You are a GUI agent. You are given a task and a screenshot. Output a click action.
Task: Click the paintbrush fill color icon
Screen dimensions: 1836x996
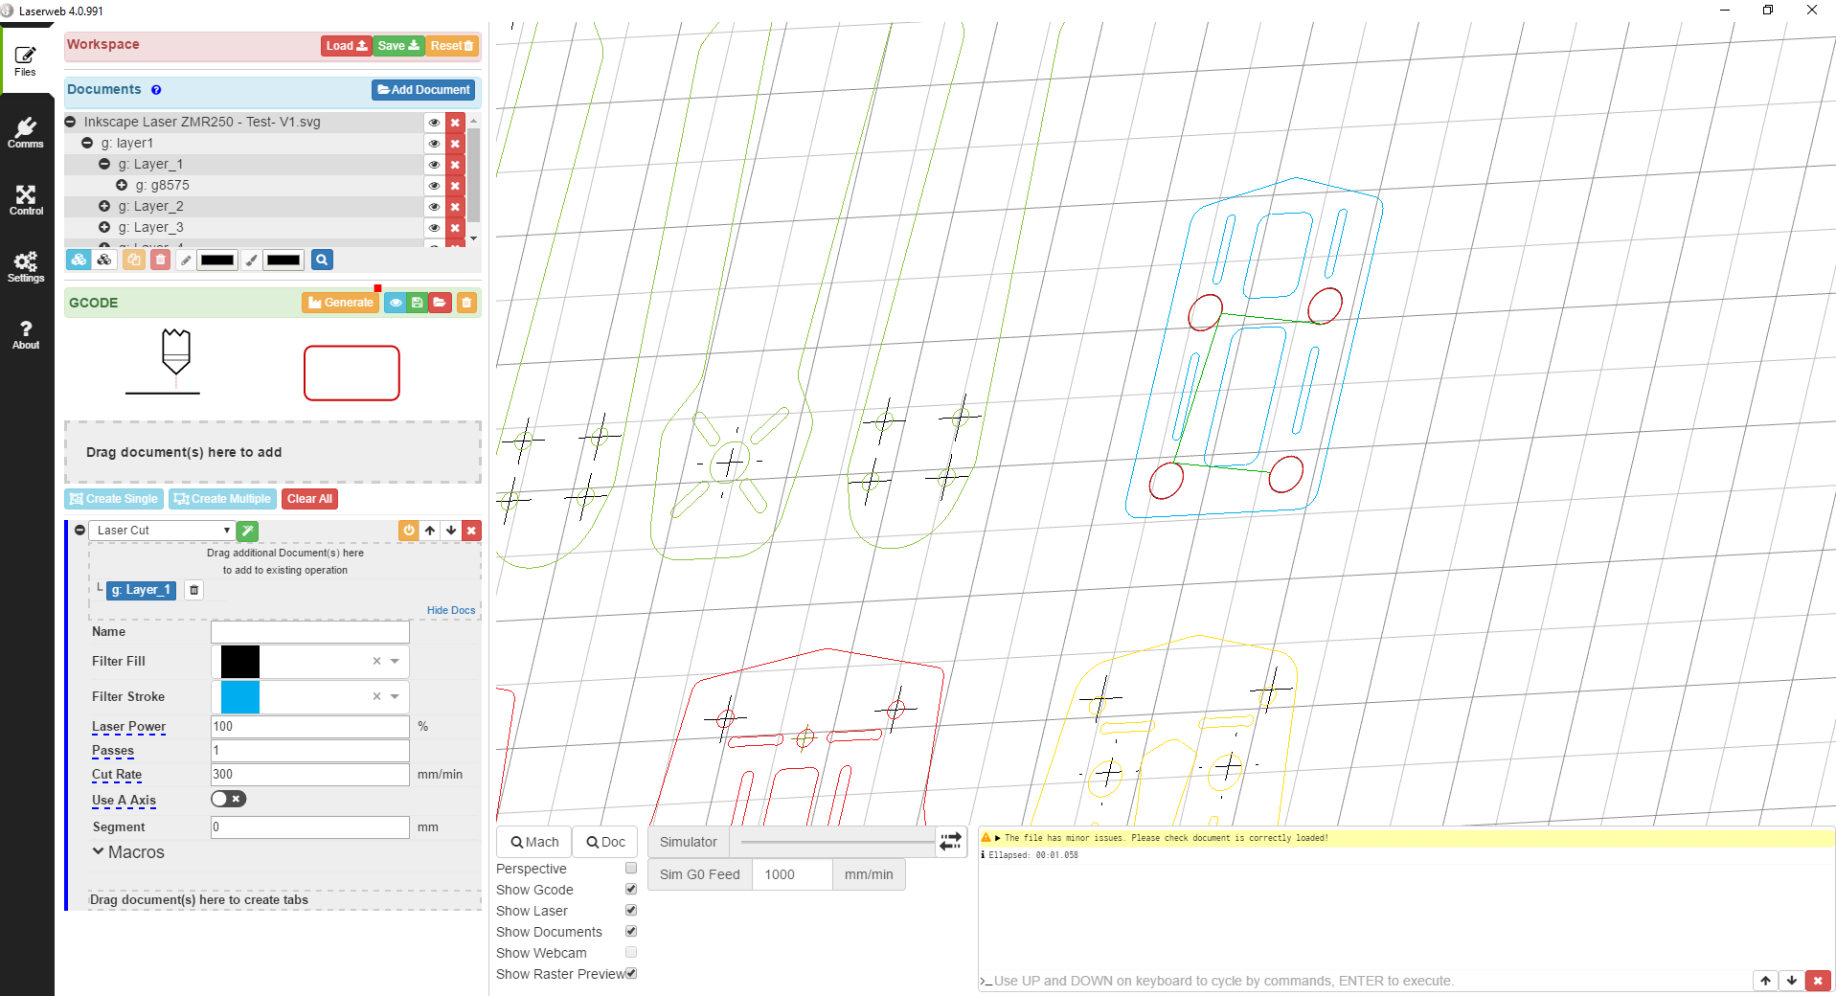click(251, 260)
